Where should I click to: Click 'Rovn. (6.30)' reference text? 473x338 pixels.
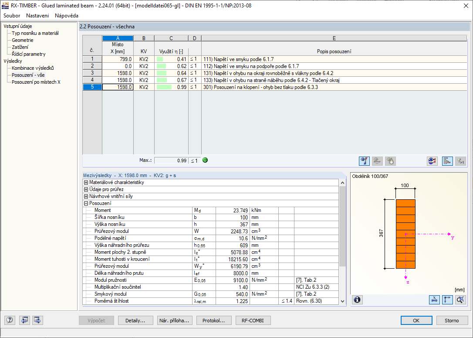(x=309, y=301)
